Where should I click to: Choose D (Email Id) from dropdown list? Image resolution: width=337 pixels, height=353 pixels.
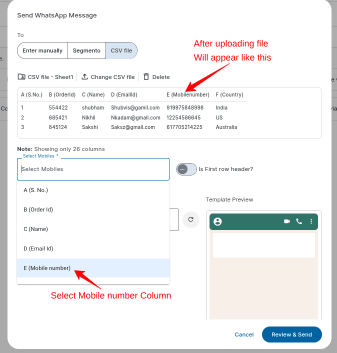[93, 249]
